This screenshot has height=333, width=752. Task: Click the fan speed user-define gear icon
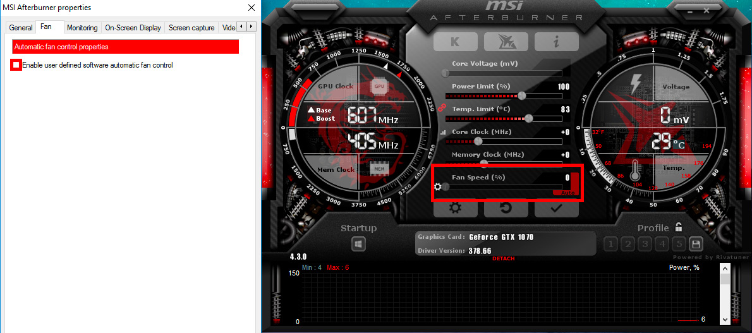coord(437,186)
